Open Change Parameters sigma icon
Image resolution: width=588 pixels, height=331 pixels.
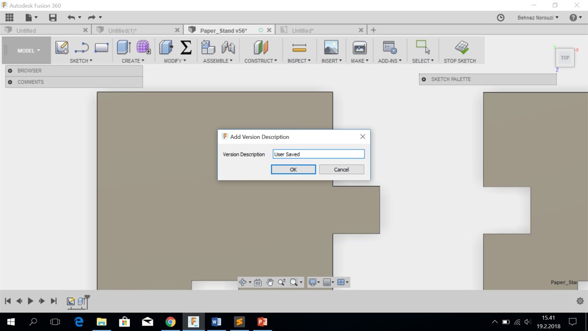pyautogui.click(x=186, y=48)
